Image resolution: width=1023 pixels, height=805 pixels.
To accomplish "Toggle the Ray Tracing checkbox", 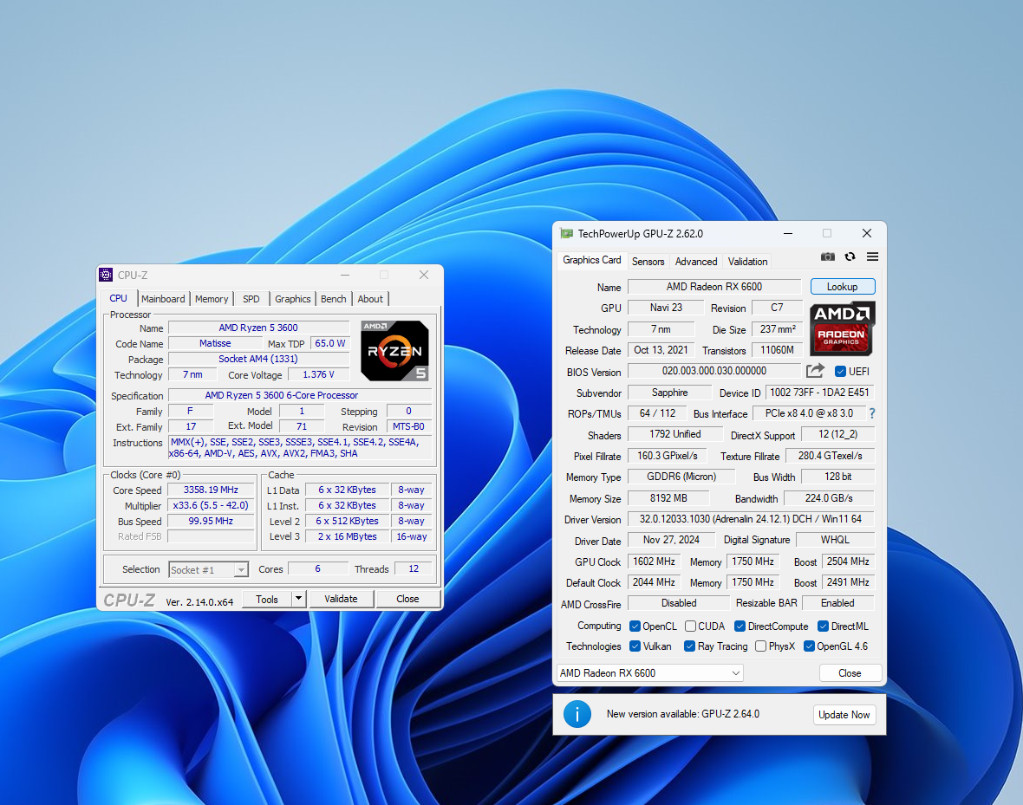I will tap(689, 646).
